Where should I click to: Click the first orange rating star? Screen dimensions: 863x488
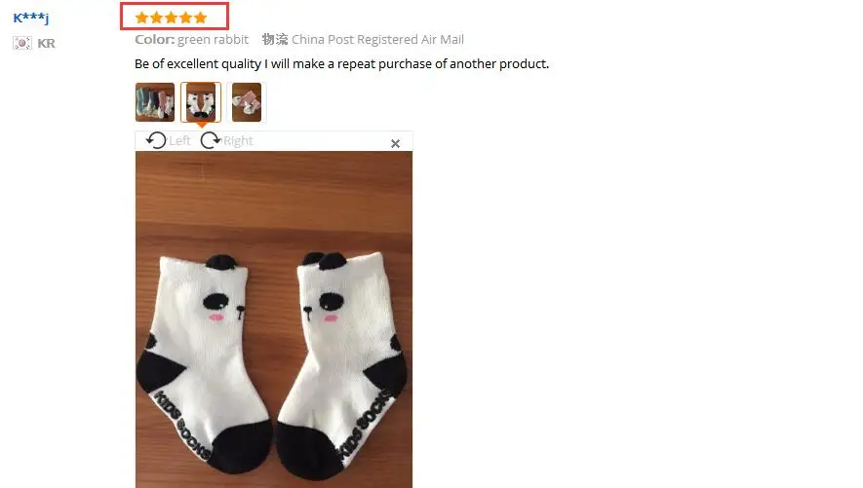coord(142,18)
